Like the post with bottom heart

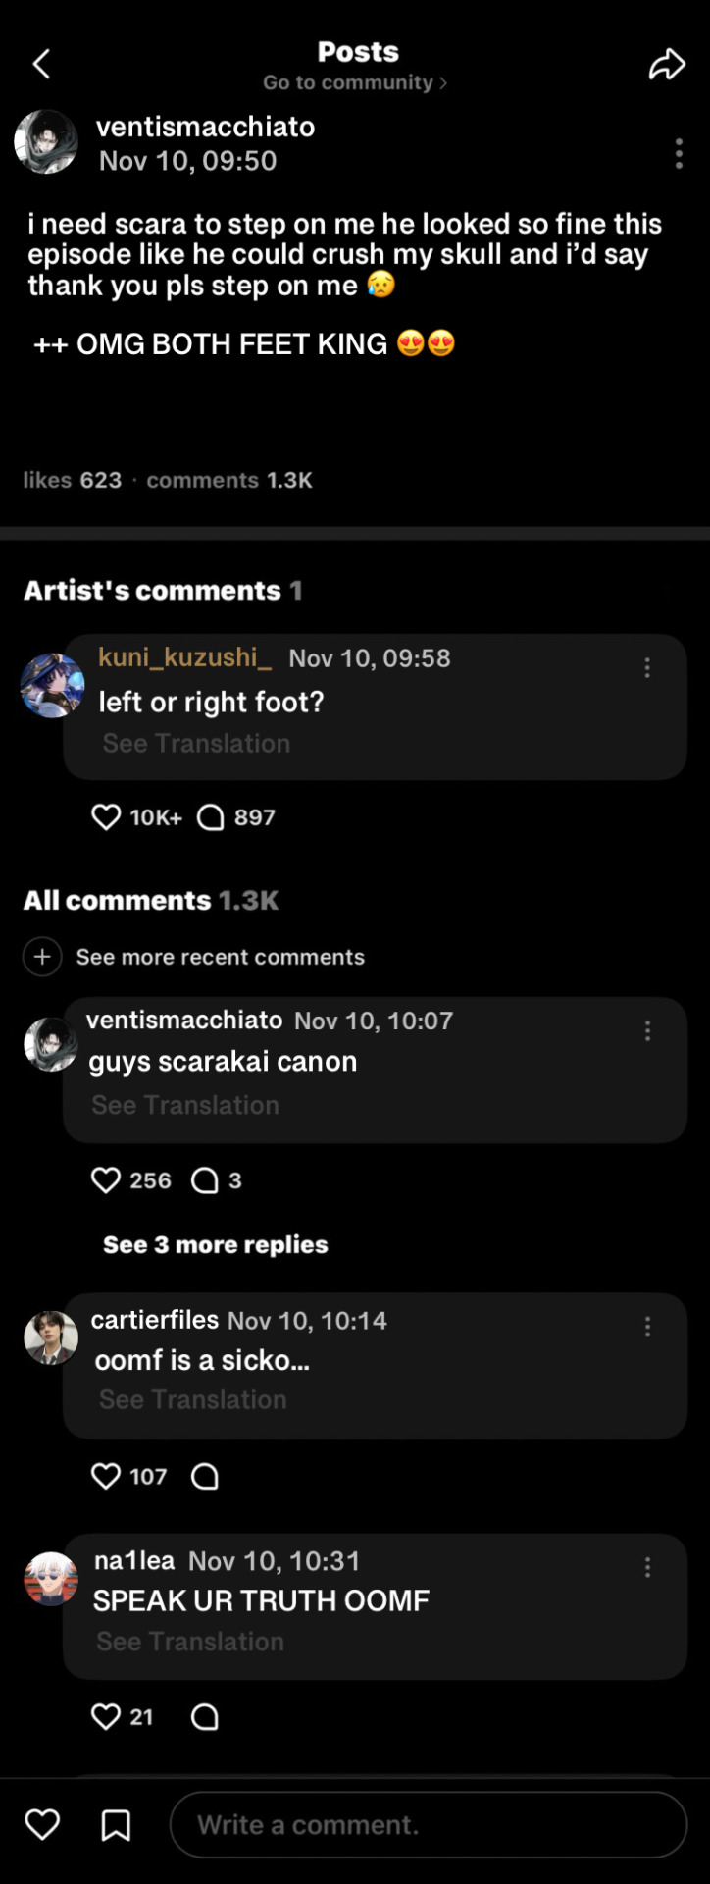click(42, 1825)
